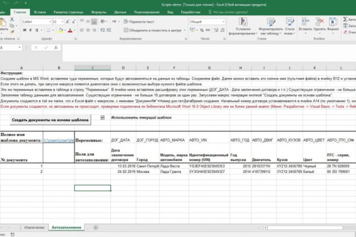Open the Вставка ribbon tab
The width and height of the screenshot is (356, 237).
[x=40, y=12]
